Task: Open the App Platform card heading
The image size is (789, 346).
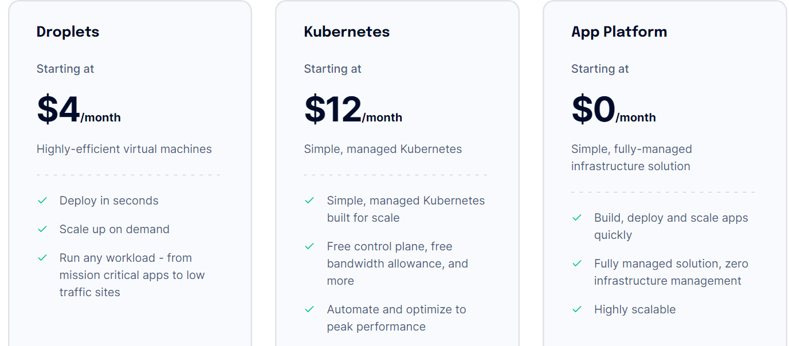Action: [x=619, y=32]
